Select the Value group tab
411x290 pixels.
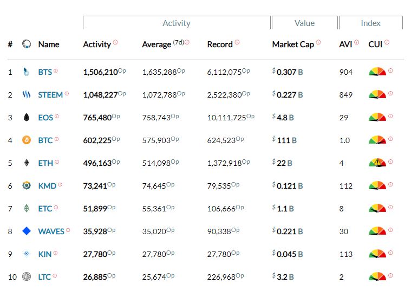tap(304, 23)
